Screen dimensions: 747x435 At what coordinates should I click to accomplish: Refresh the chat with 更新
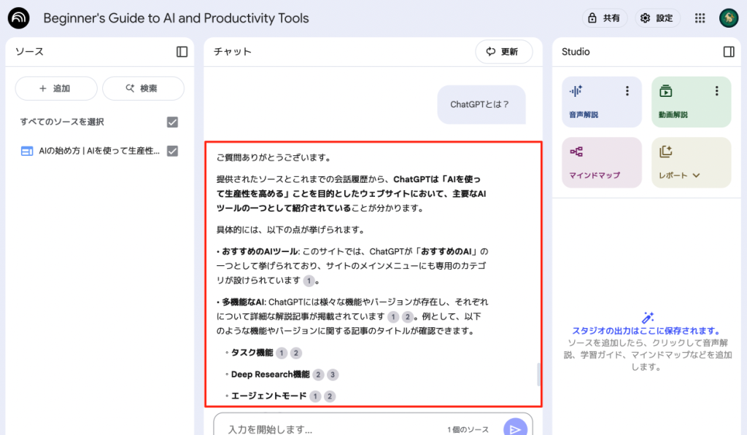pos(503,52)
